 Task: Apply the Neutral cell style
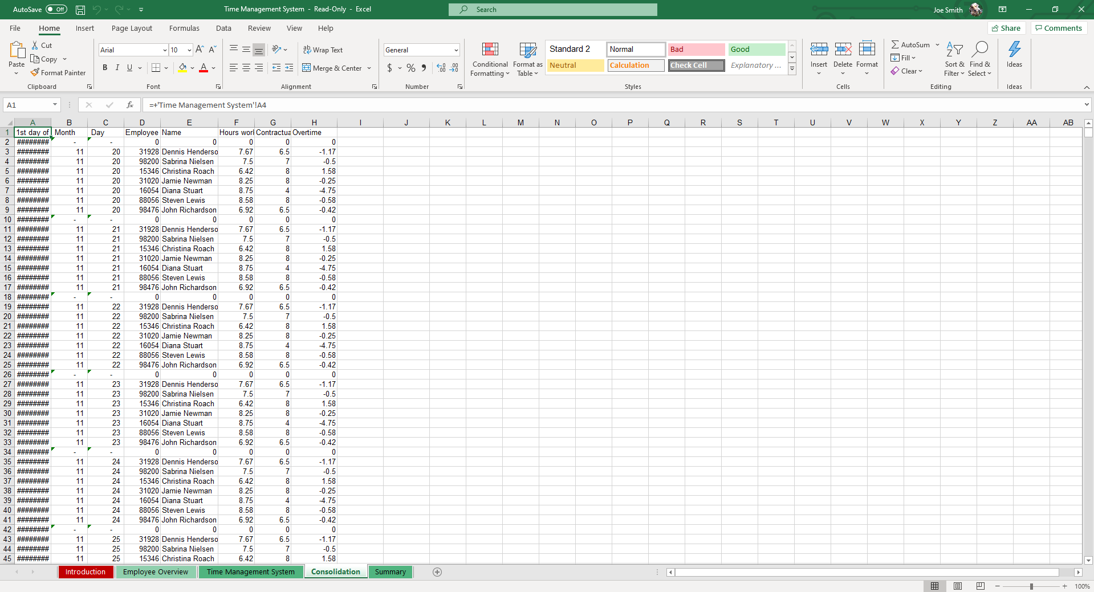click(x=575, y=66)
